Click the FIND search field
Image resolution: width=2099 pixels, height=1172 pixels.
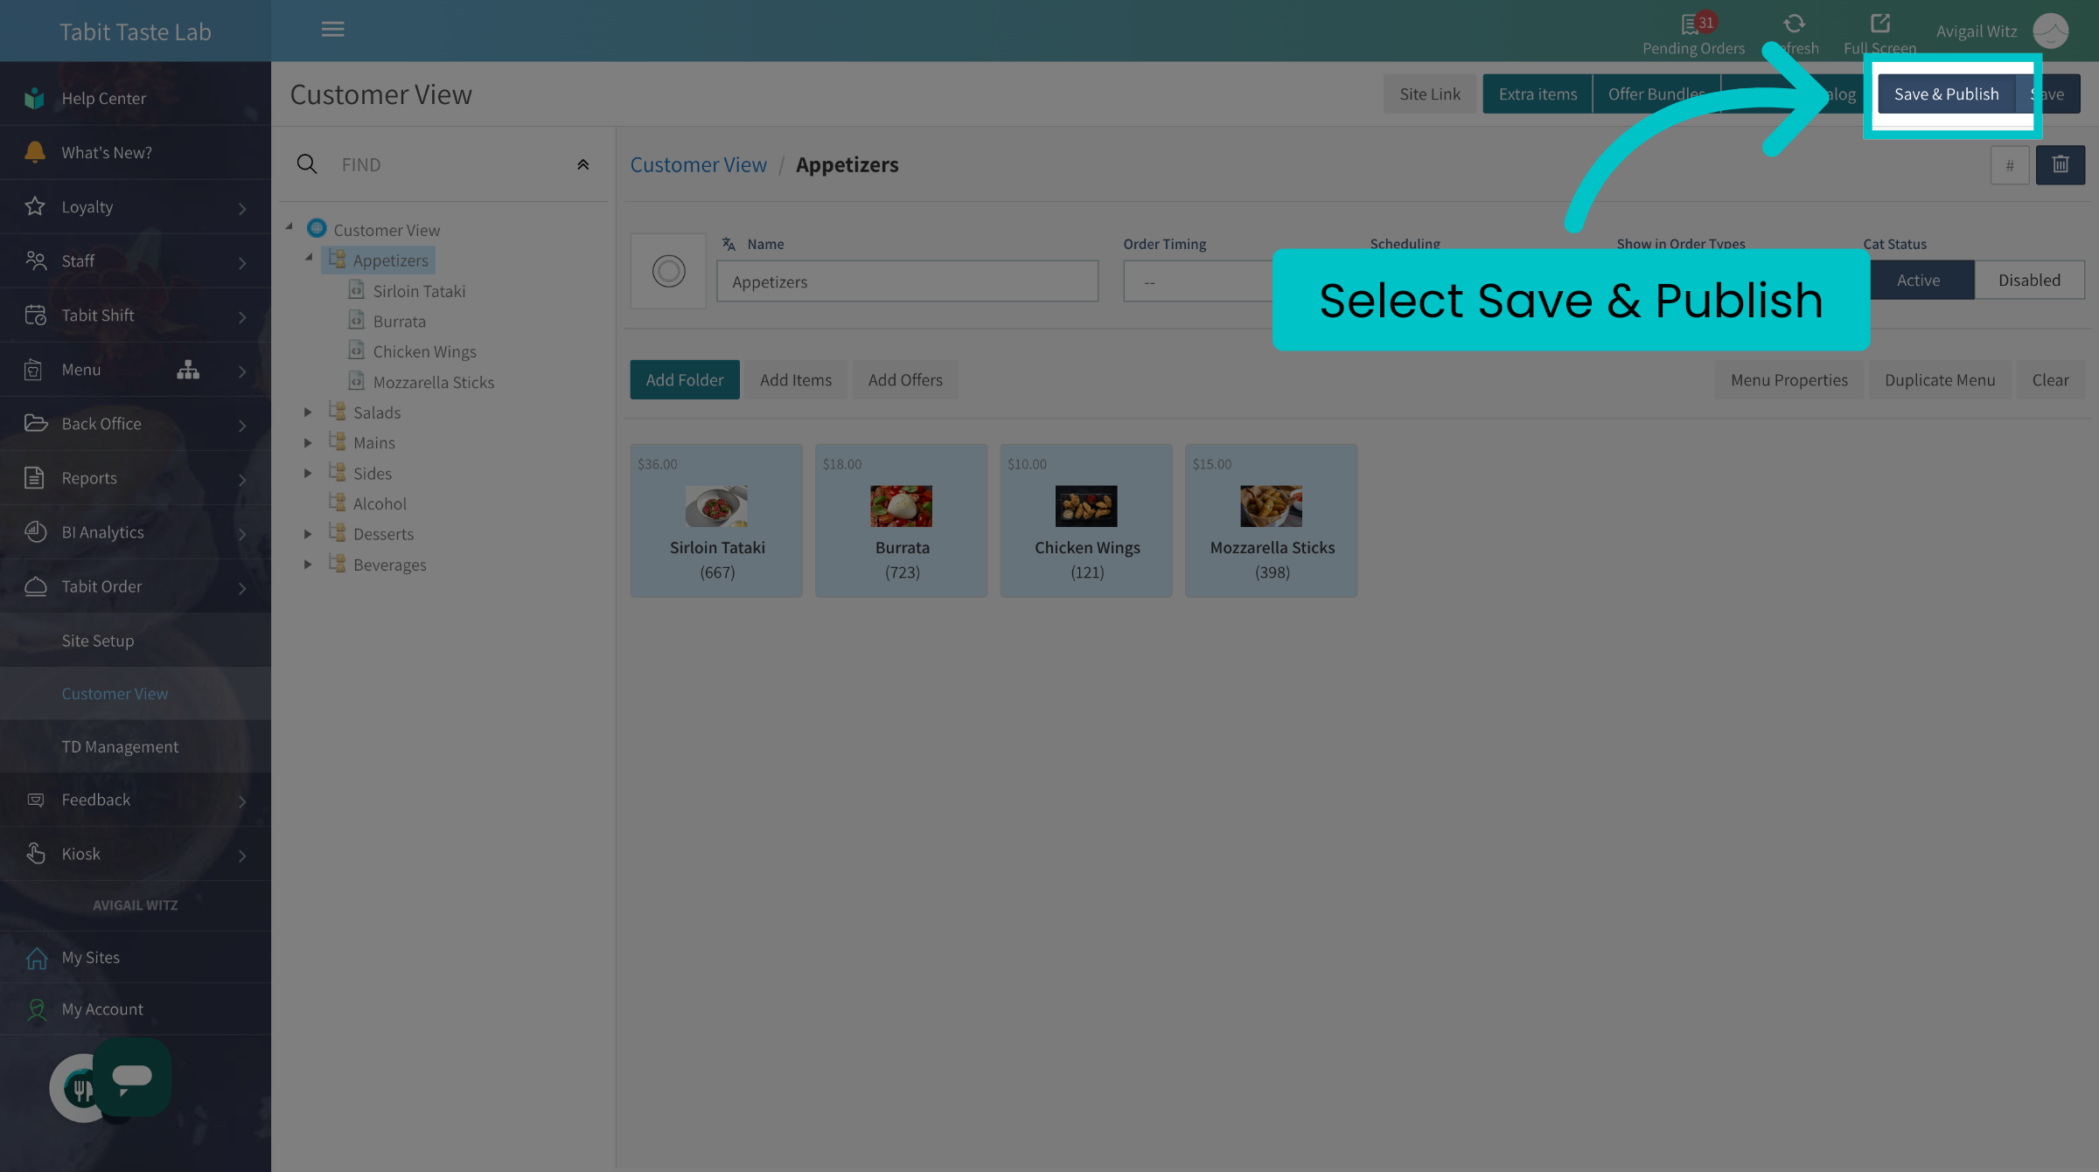point(450,164)
